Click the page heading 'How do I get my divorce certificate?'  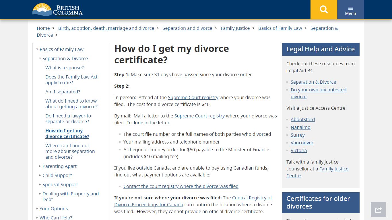(x=172, y=54)
